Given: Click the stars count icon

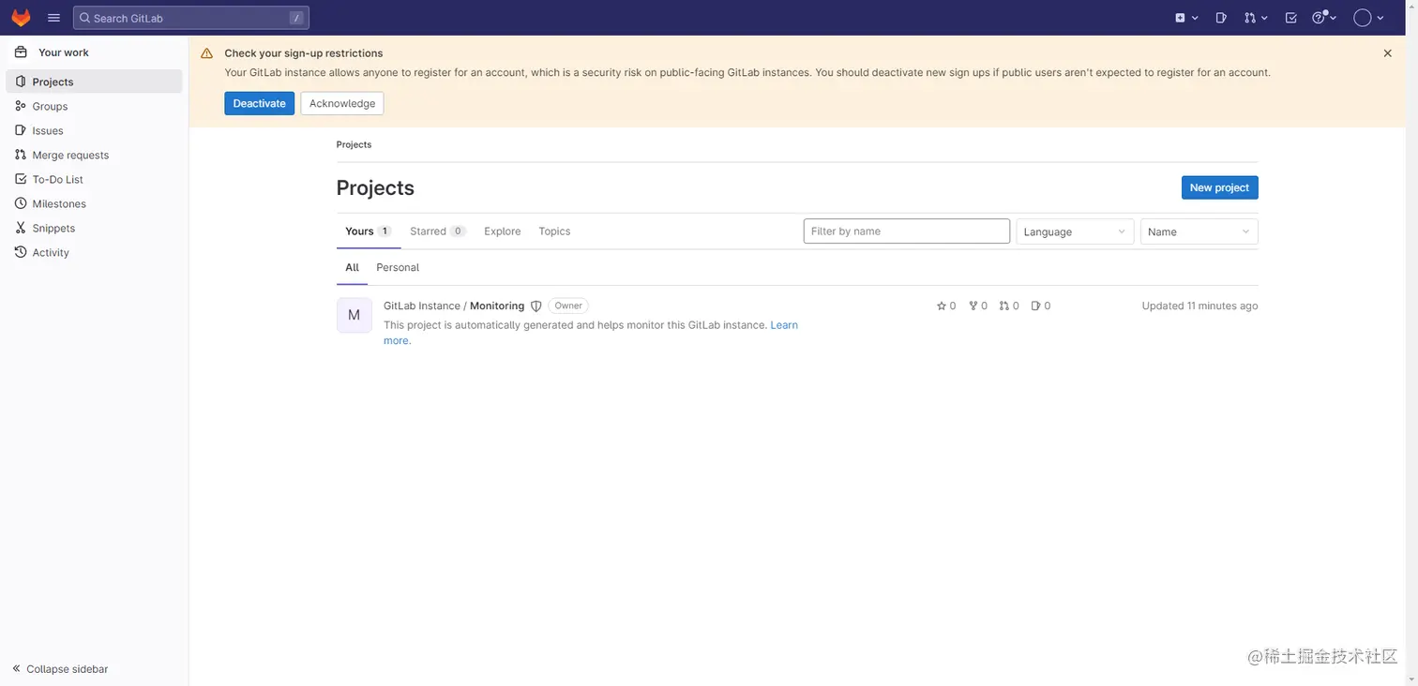Looking at the screenshot, I should click(942, 306).
